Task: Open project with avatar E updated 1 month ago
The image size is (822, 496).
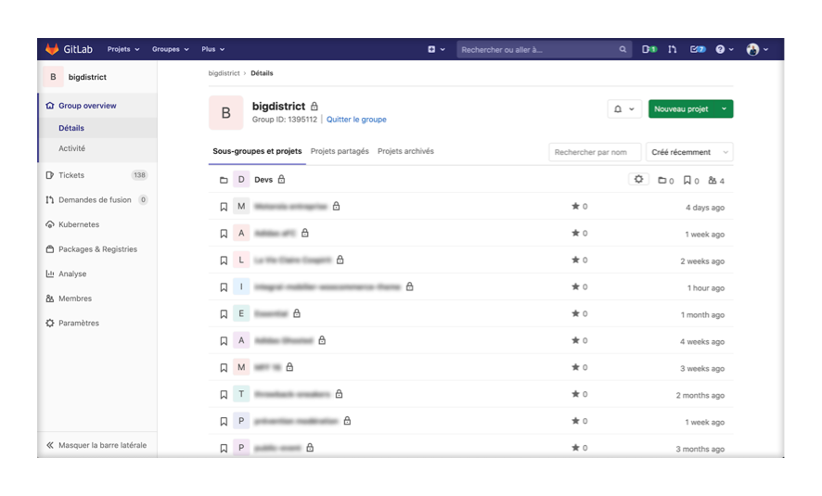Action: (x=271, y=313)
